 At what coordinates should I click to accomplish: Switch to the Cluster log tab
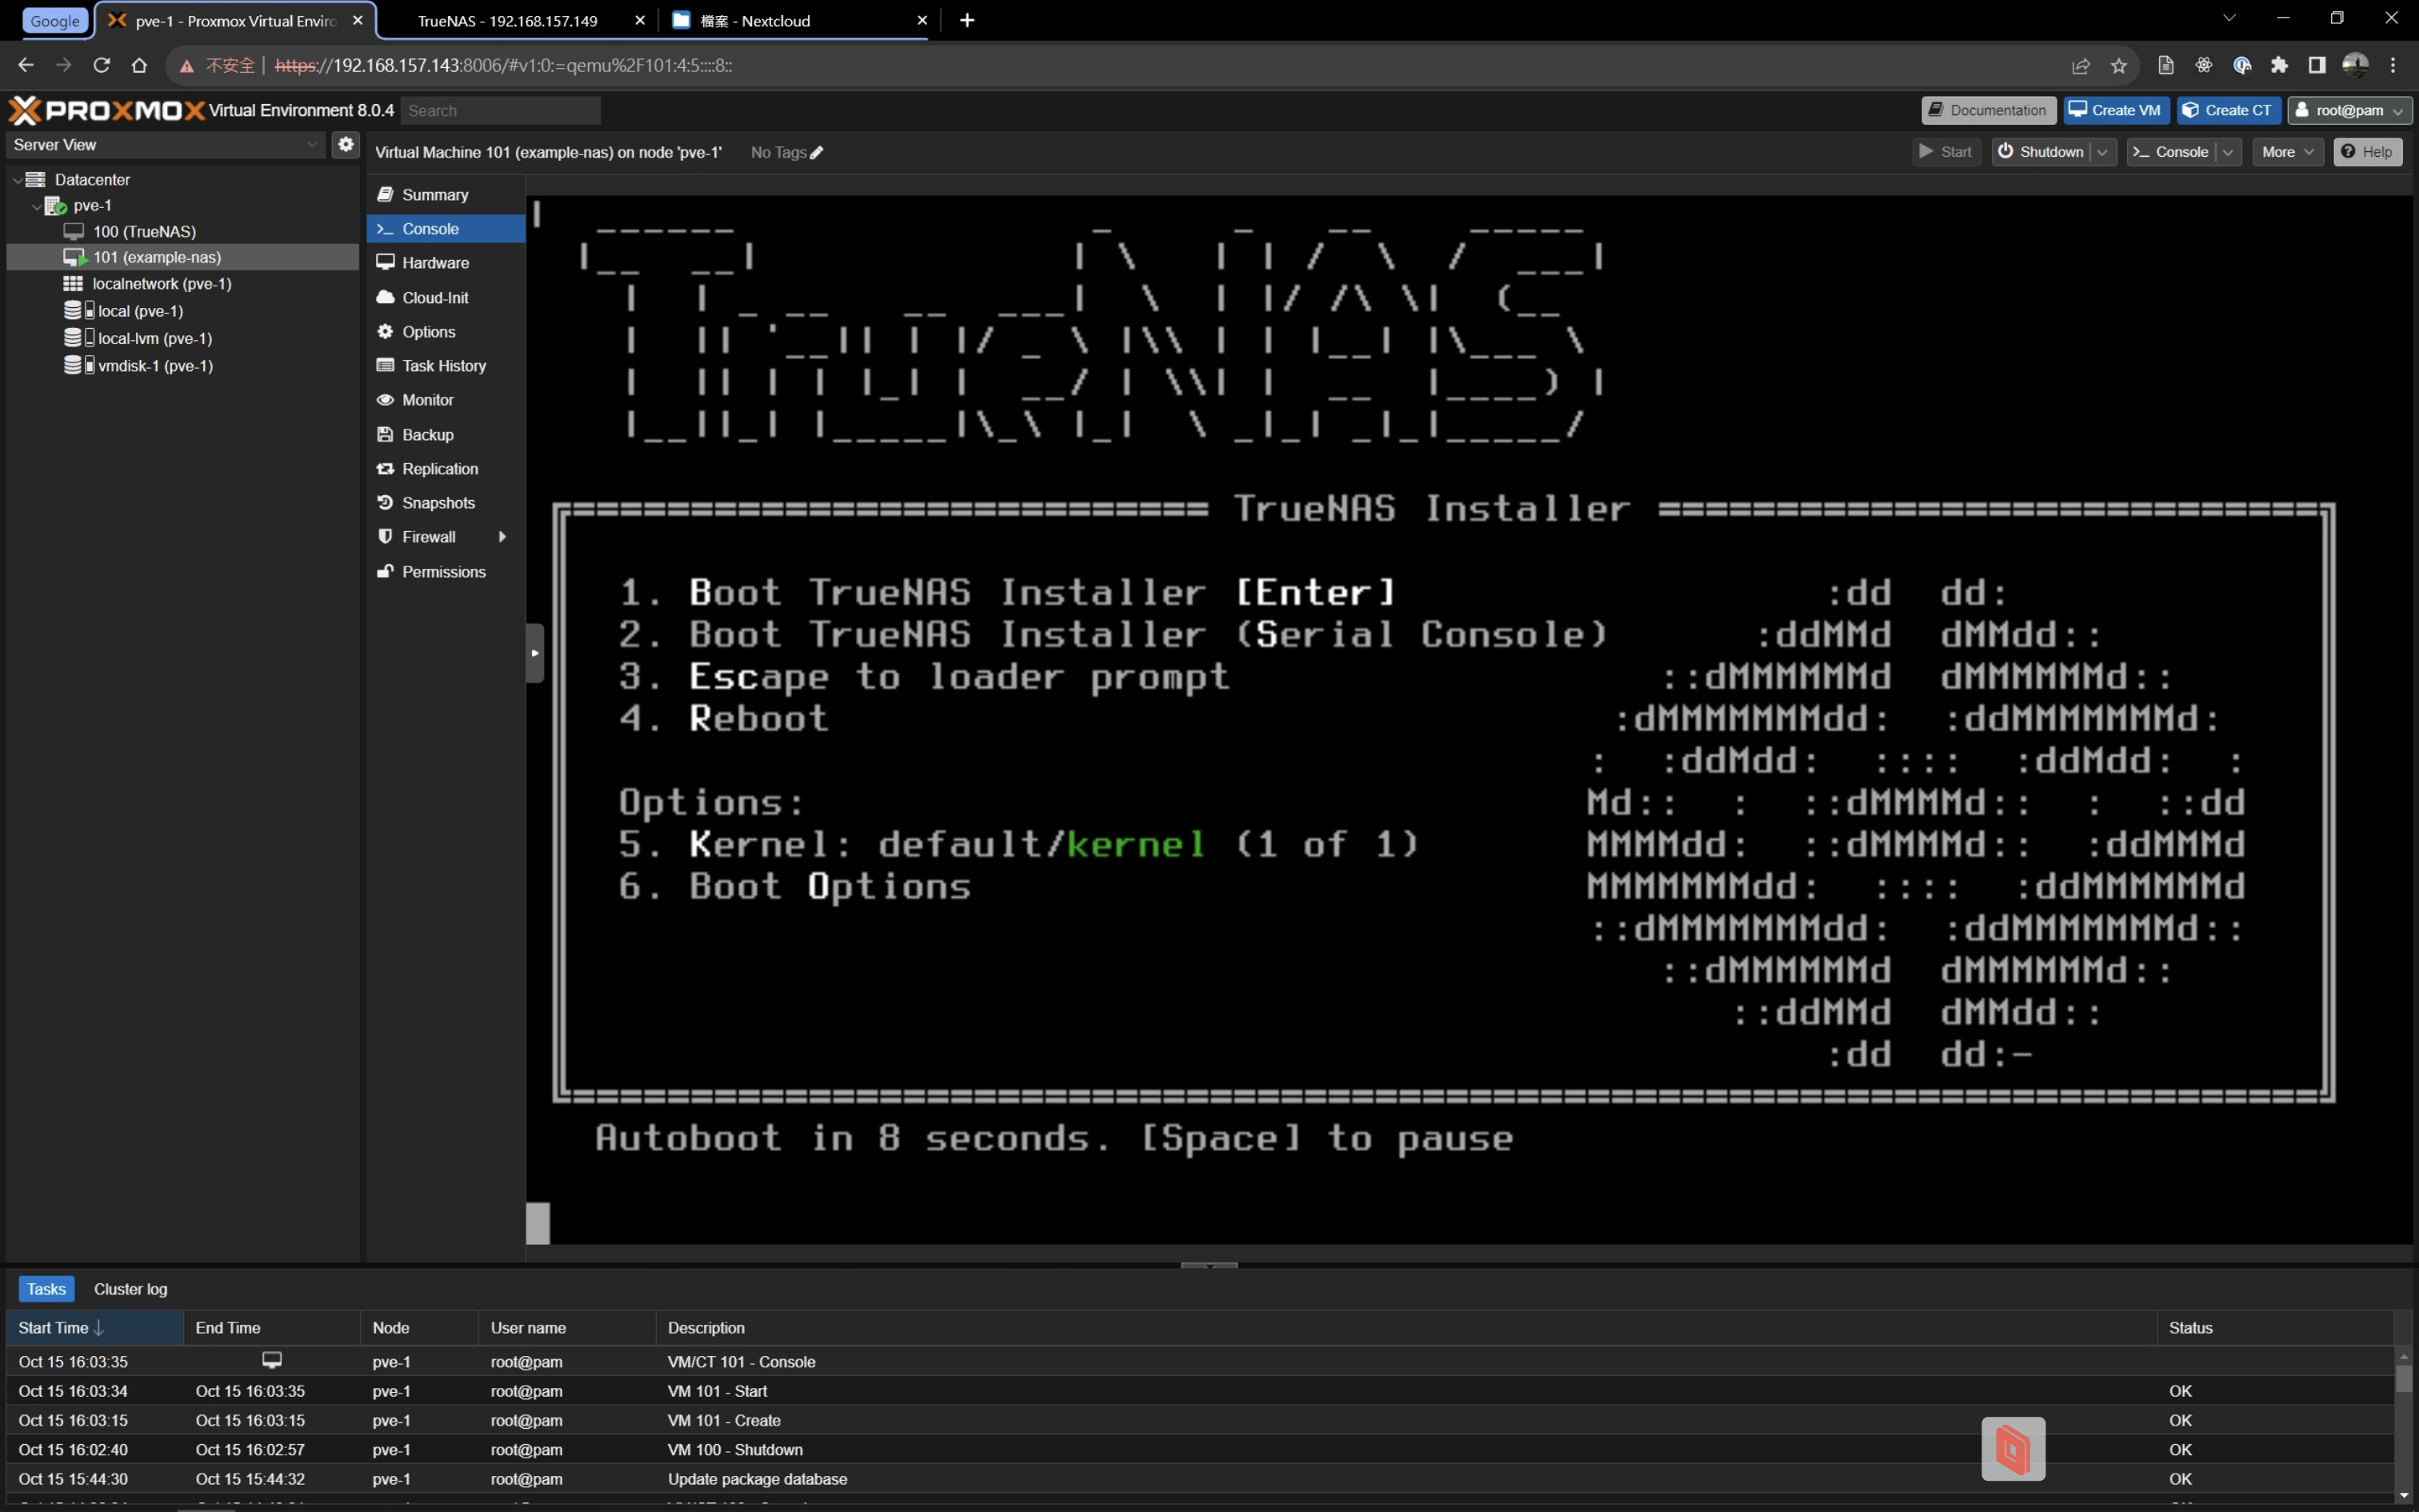tap(131, 1289)
